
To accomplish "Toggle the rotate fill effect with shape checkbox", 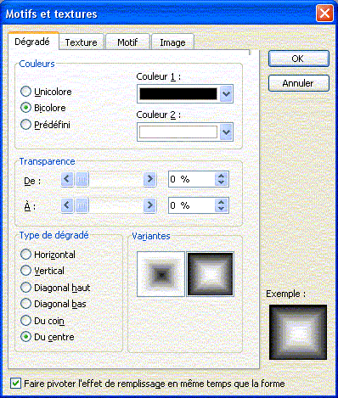I will [15, 384].
